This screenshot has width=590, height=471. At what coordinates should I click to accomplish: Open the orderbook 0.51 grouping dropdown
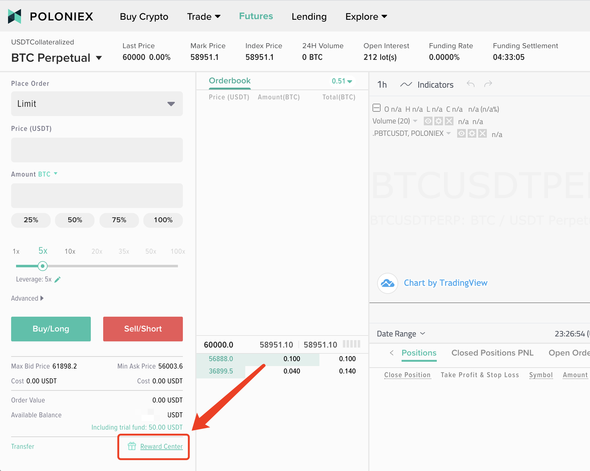[342, 81]
